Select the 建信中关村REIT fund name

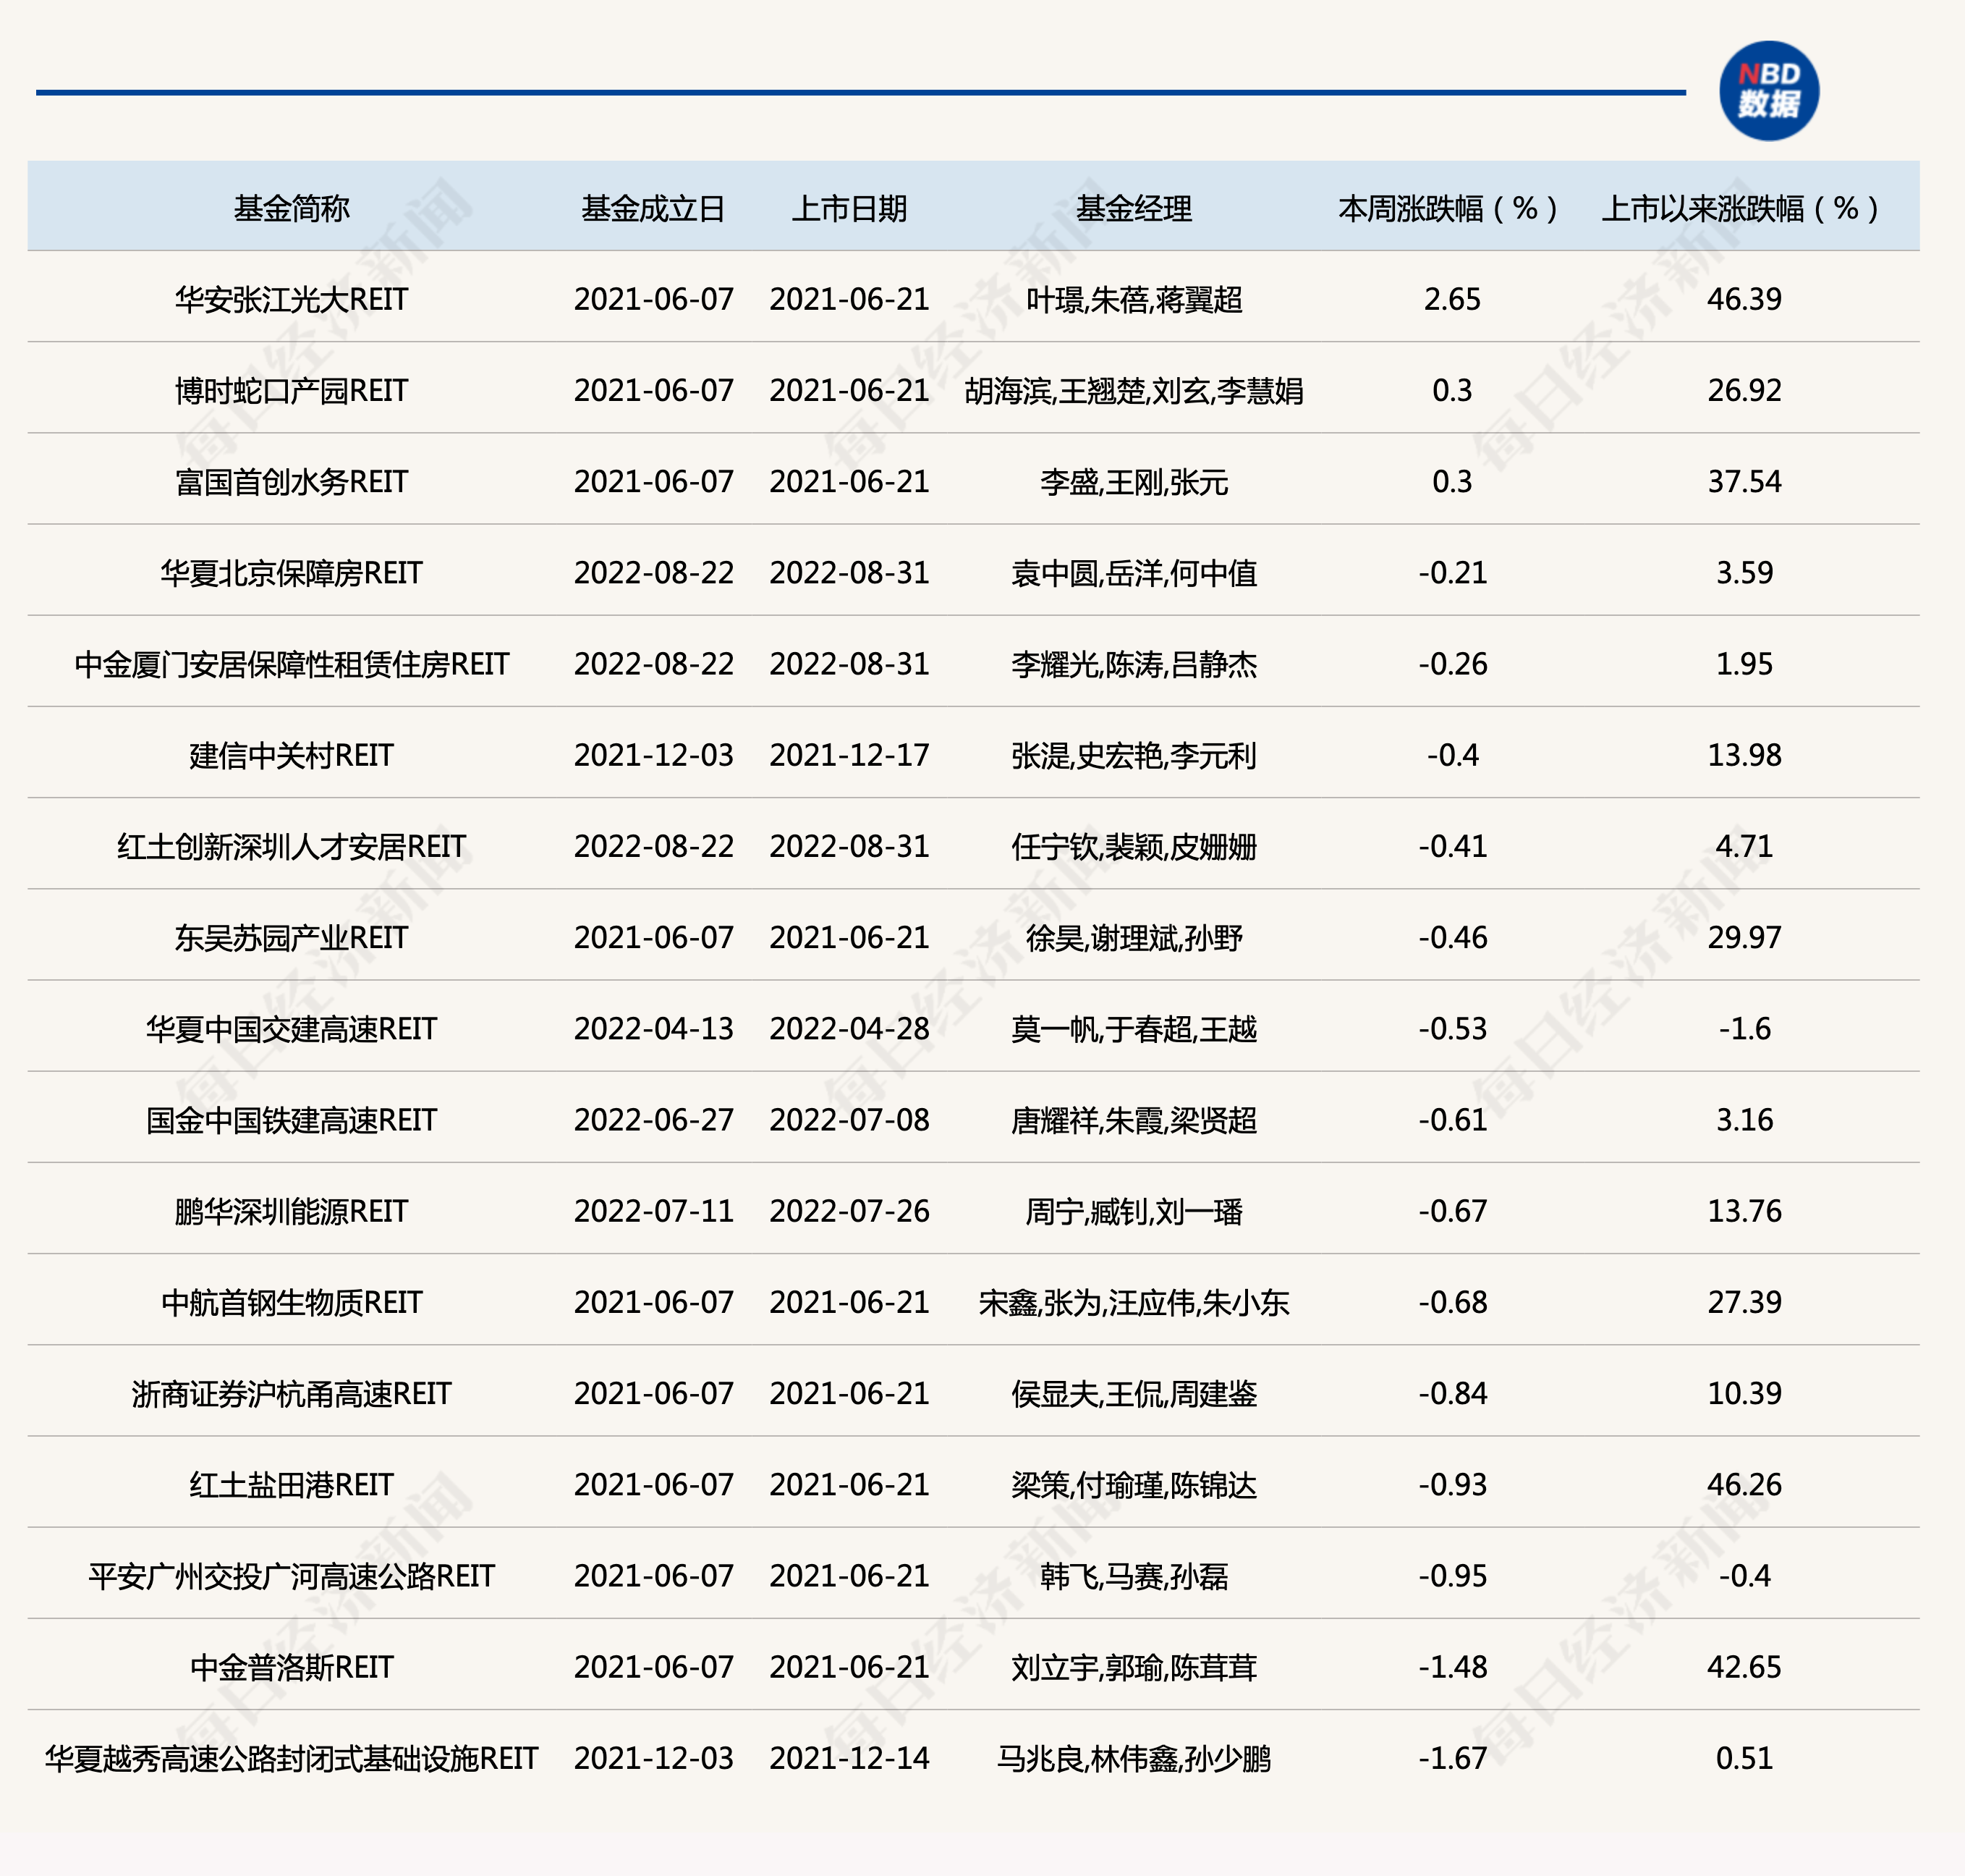click(291, 755)
